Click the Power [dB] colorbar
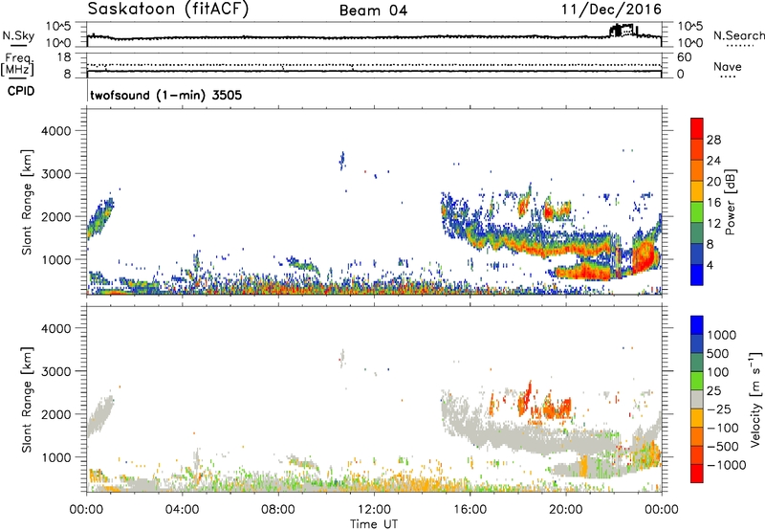The width and height of the screenshot is (765, 530). click(x=697, y=202)
